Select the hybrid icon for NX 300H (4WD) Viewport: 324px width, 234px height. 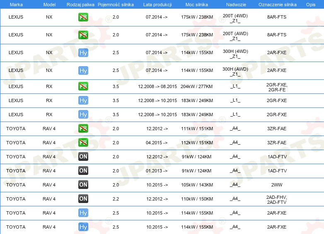point(83,53)
